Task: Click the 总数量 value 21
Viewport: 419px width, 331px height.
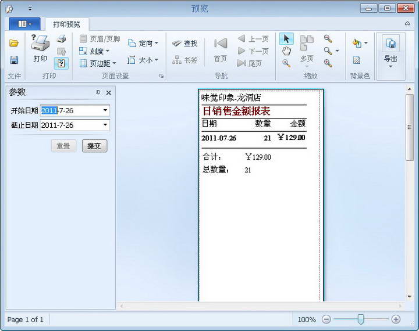Action: click(248, 170)
